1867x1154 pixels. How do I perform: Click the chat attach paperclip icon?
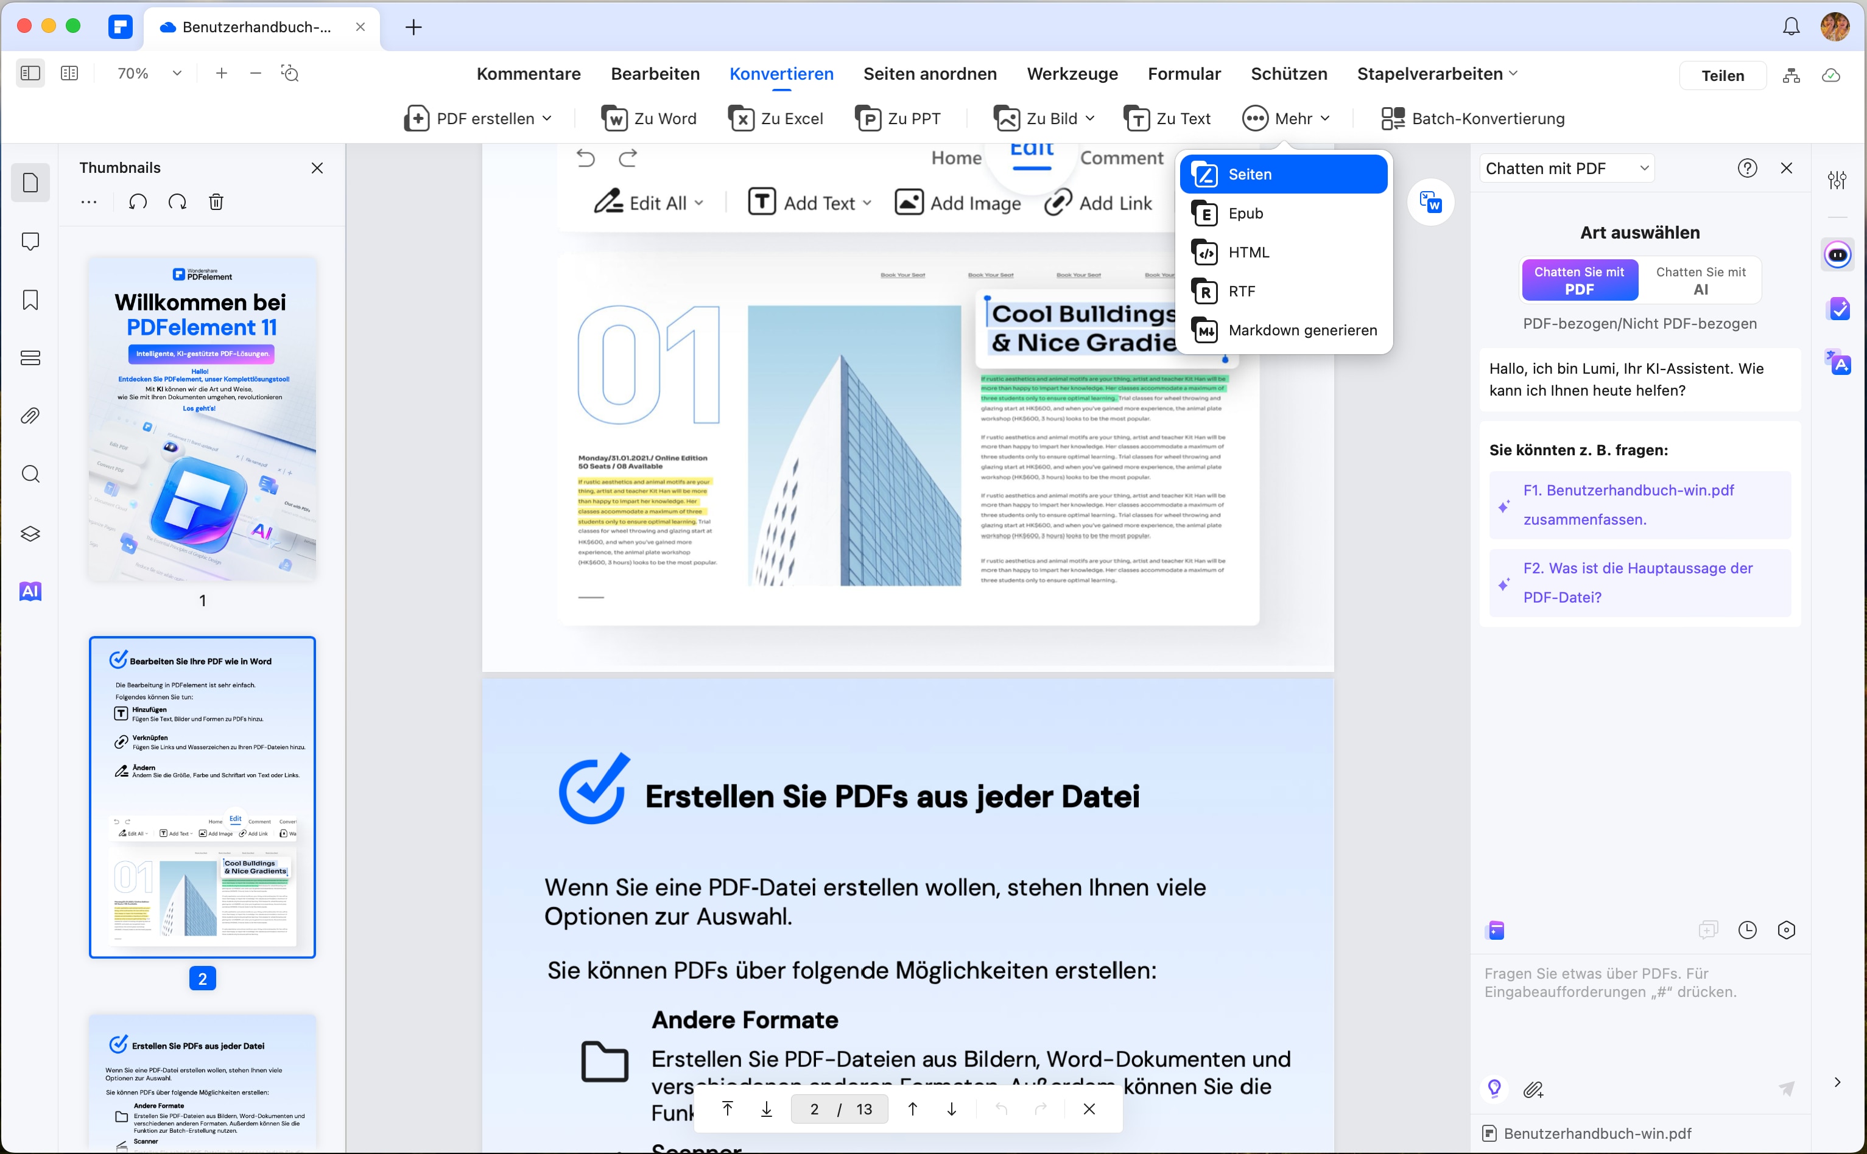point(1533,1089)
